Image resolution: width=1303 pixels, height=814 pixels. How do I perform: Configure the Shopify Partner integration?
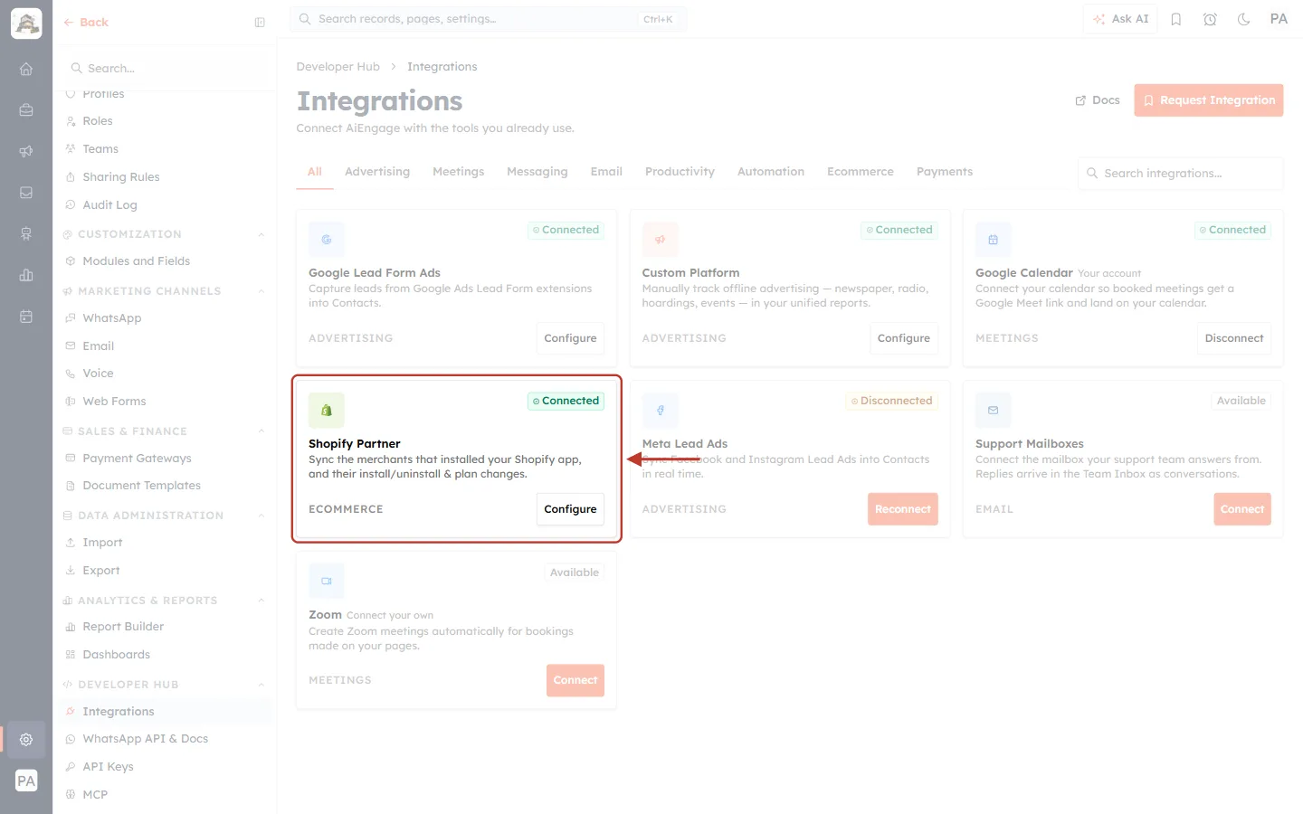pos(570,509)
